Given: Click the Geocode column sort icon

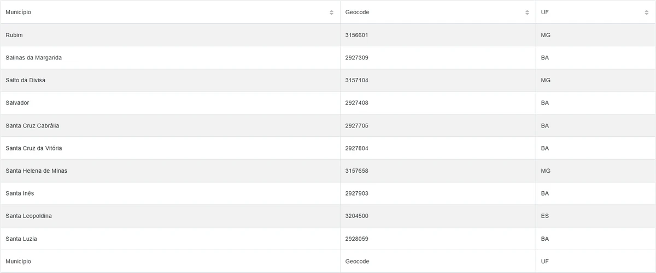Looking at the screenshot, I should [527, 13].
